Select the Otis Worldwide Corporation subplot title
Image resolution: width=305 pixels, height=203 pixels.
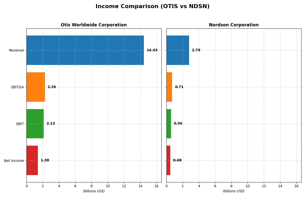pos(94,25)
